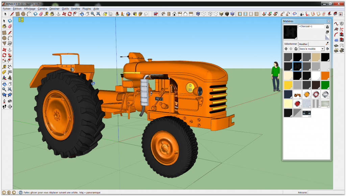The width and height of the screenshot is (346, 196).
Task: Select the Polygon tool
Action: tap(4, 44)
